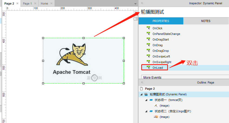
Task: Pop out the Inspector panel arrow icon
Action: tap(142, 3)
